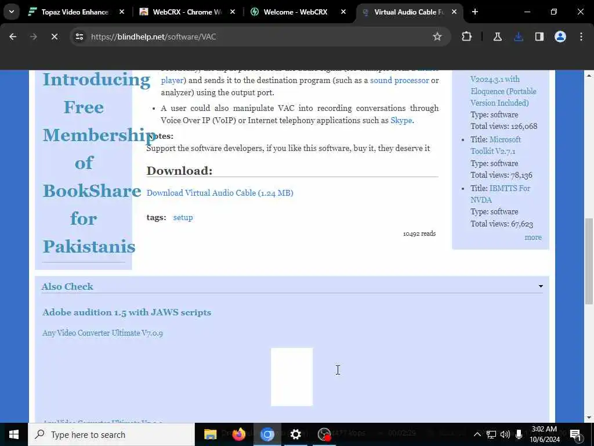The image size is (594, 446).
Task: Open Adobe audition 1.5 with JAWS scripts
Action: (x=126, y=312)
